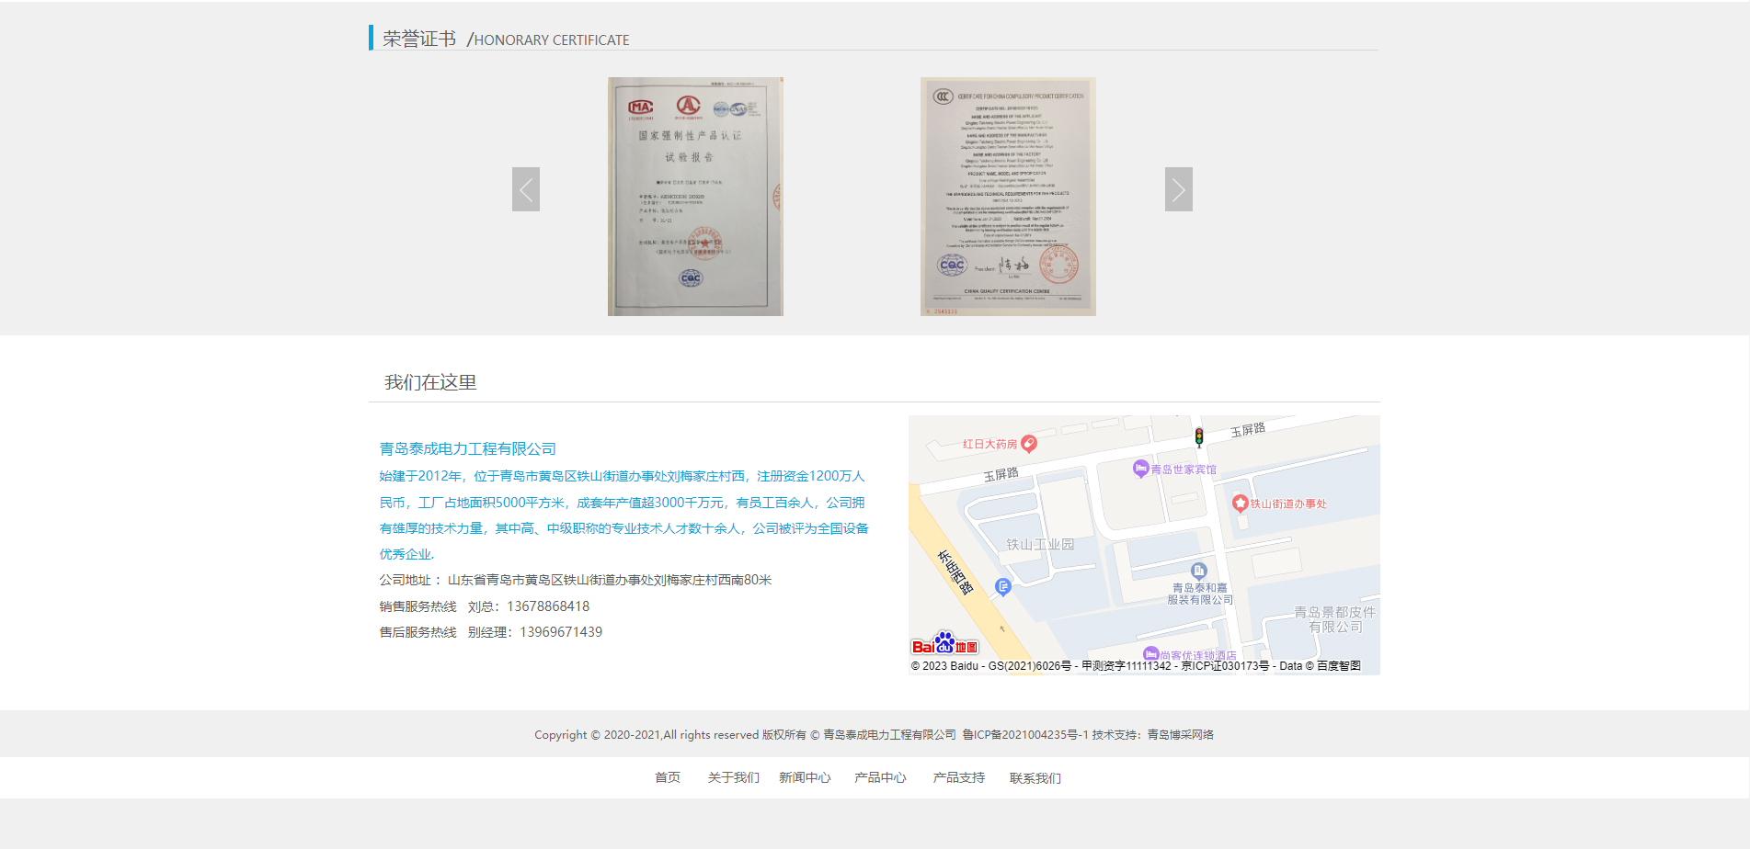Click the blue marker beside 东岳西路
This screenshot has width=1750, height=849.
point(1003,586)
